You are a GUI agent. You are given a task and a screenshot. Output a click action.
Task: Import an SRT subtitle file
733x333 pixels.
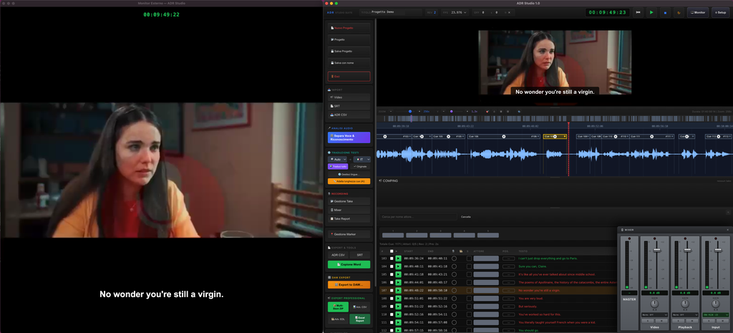click(349, 106)
